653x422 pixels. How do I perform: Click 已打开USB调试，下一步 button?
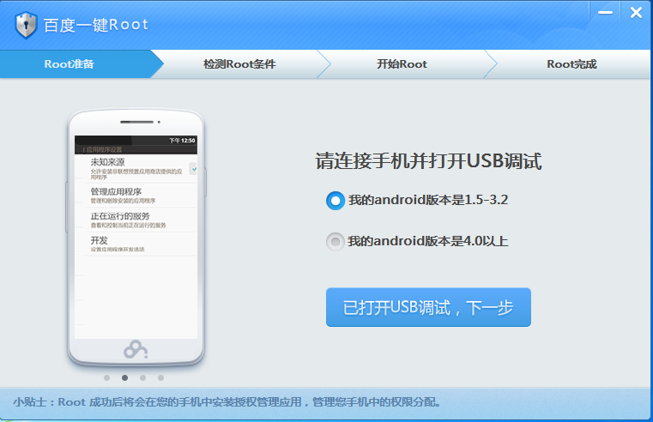click(428, 307)
